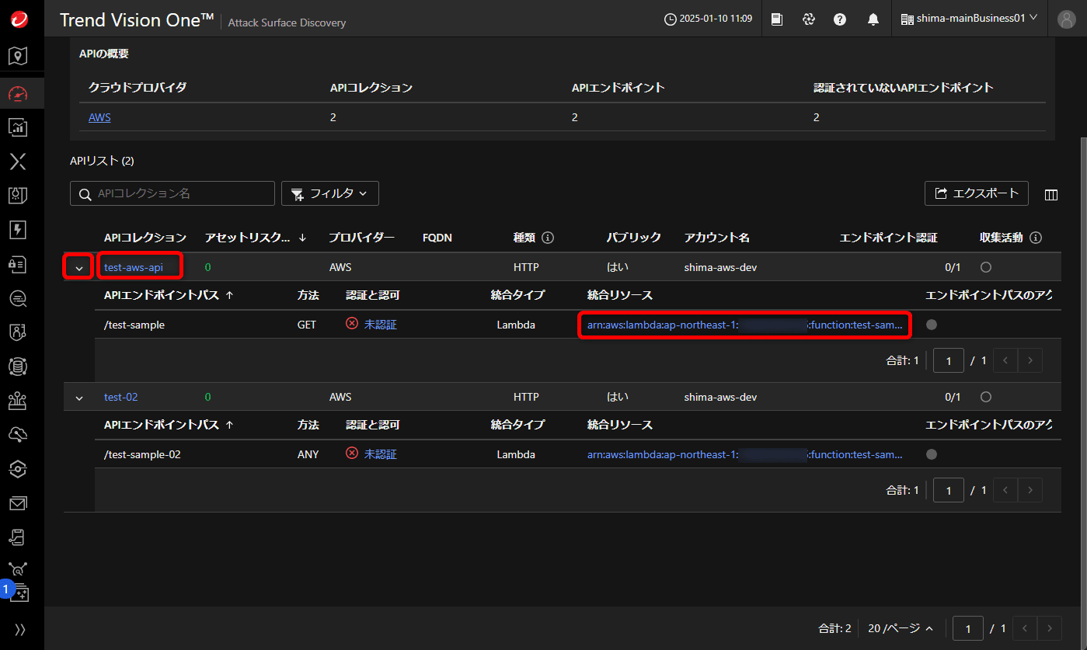This screenshot has height=650, width=1087.
Task: Expand the sidebar with double chevron
Action: point(19,629)
